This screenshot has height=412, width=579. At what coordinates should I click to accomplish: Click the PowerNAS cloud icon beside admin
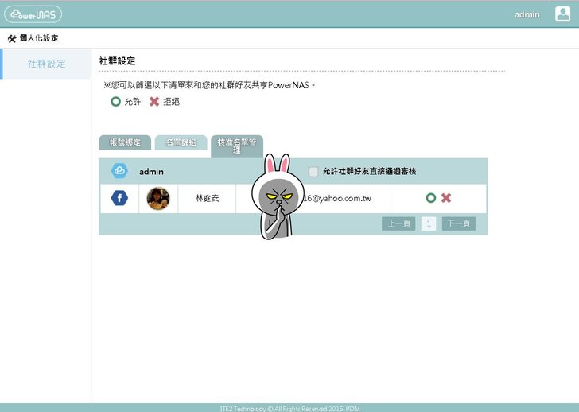click(119, 171)
